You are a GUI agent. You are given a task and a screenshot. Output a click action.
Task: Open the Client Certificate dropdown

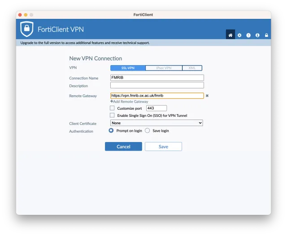(x=157, y=123)
